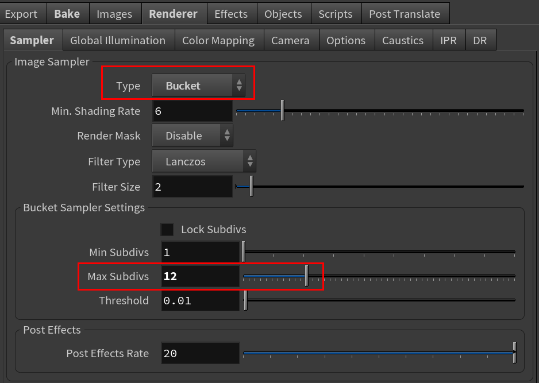Switch to the Objects tab
Screen dimensions: 539x383
coord(284,14)
